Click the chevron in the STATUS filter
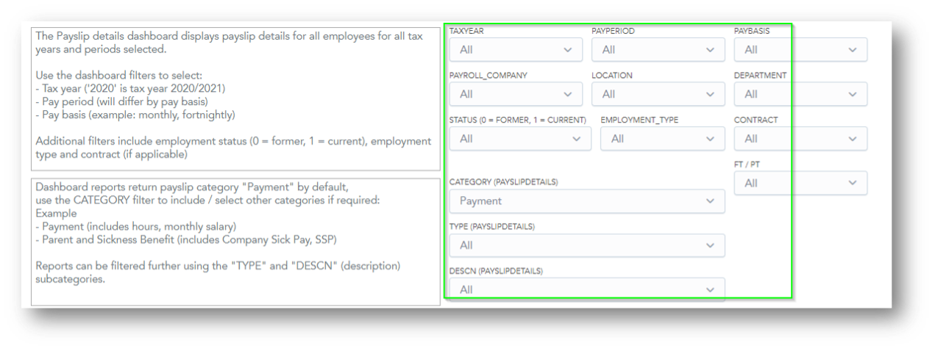The width and height of the screenshot is (935, 351). [x=576, y=139]
